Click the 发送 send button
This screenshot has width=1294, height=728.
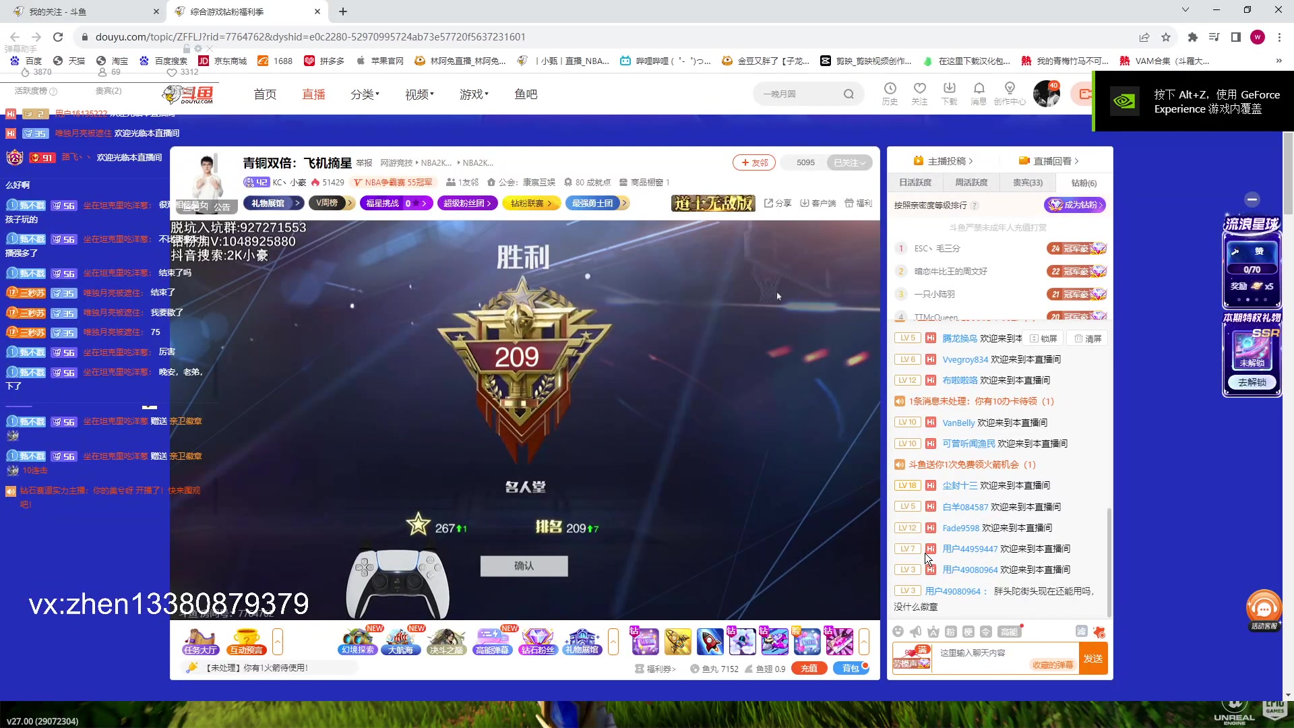point(1093,659)
